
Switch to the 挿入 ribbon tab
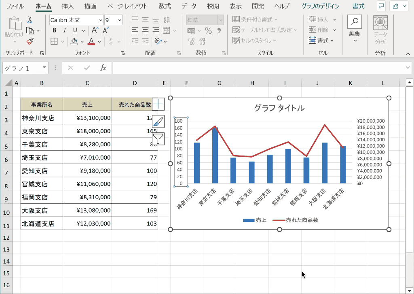[68, 6]
